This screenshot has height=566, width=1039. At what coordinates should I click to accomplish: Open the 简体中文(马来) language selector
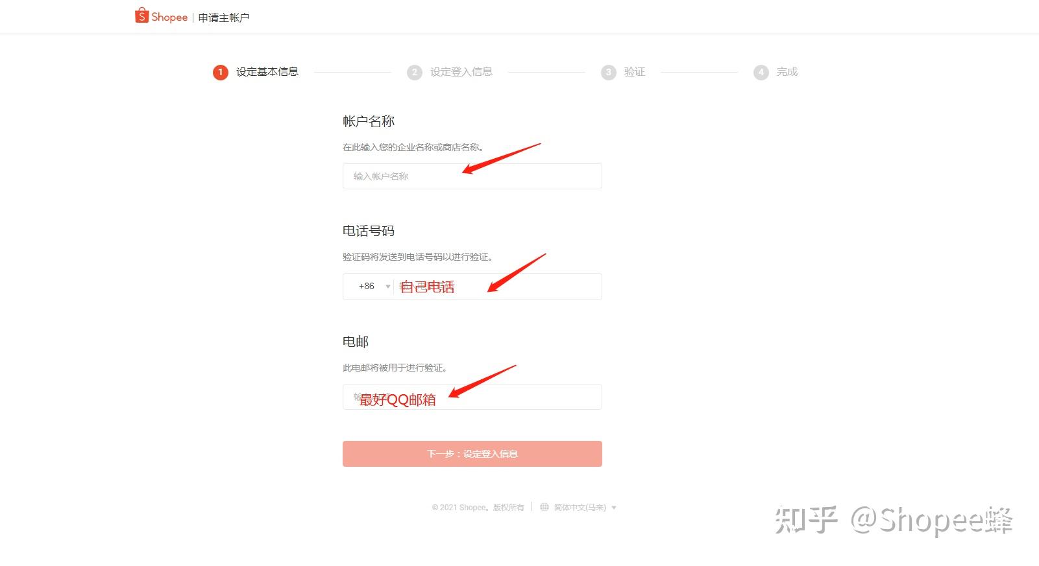point(580,508)
